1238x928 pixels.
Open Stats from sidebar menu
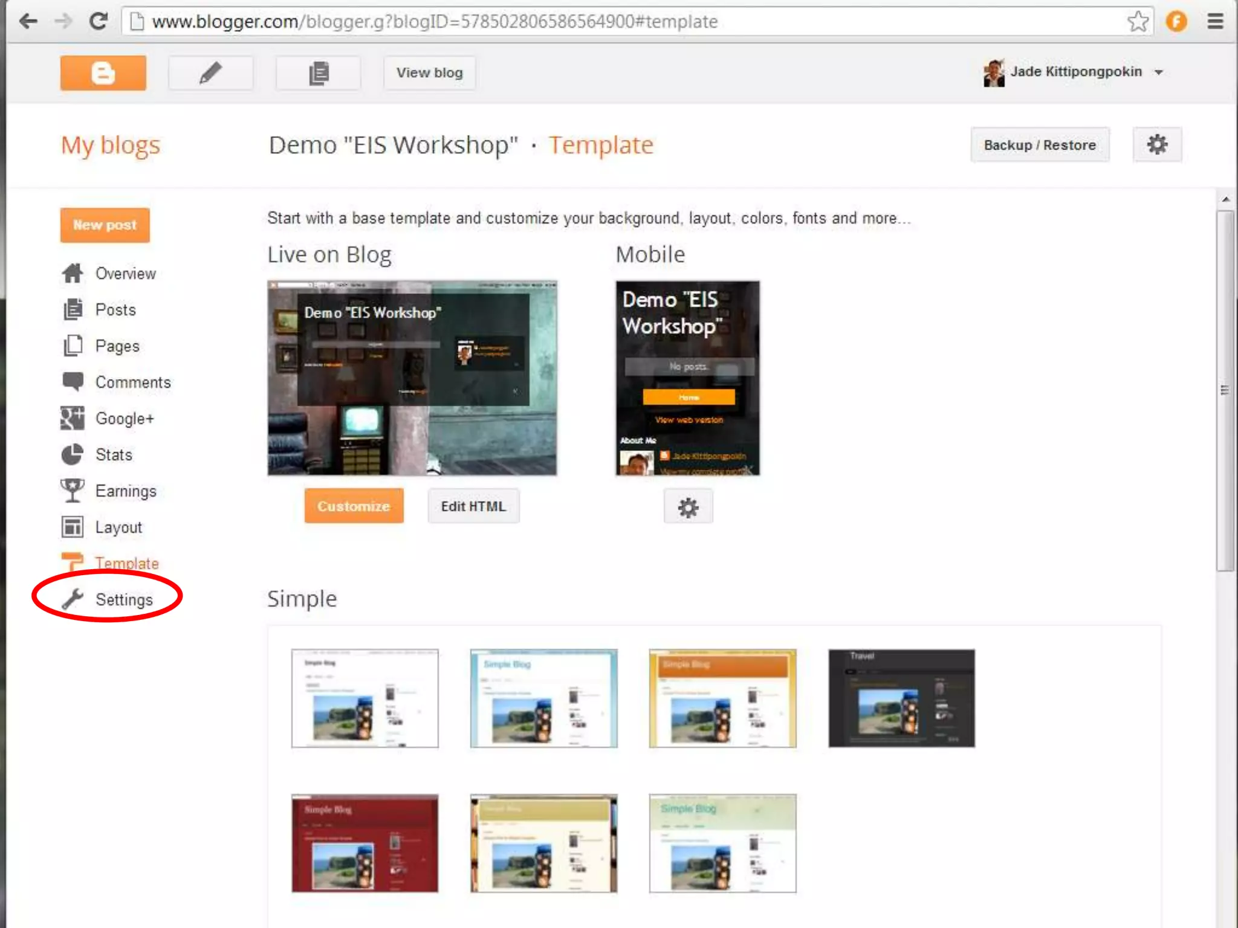tap(114, 454)
